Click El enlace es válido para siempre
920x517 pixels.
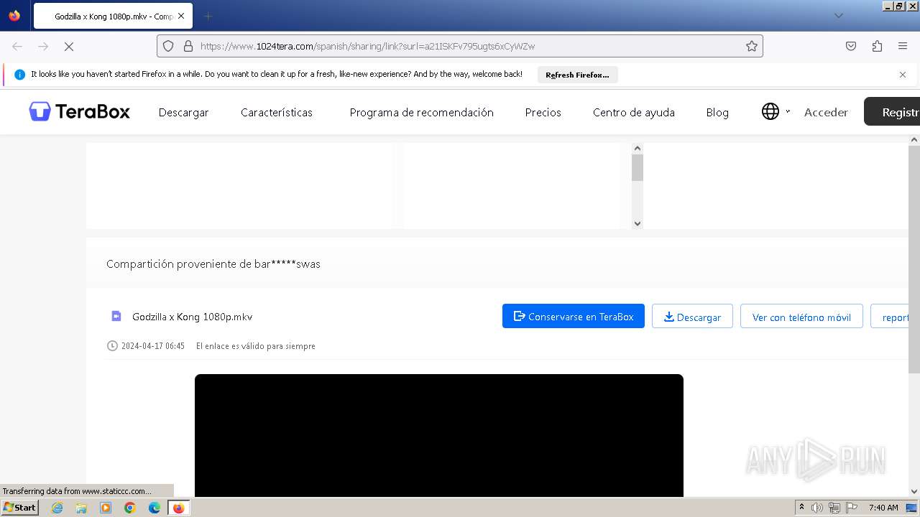256,346
